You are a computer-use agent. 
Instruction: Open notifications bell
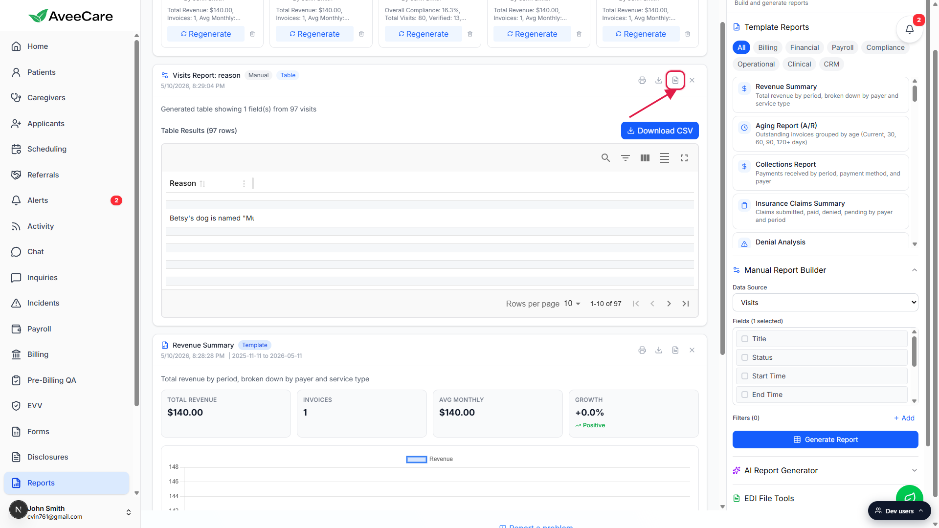point(910,29)
